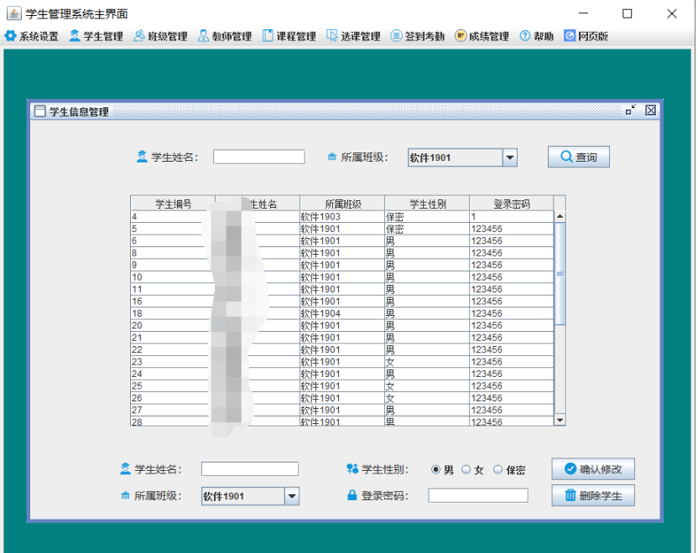Image resolution: width=698 pixels, height=553 pixels.
Task: Open the 网页版 menu
Action: point(586,36)
